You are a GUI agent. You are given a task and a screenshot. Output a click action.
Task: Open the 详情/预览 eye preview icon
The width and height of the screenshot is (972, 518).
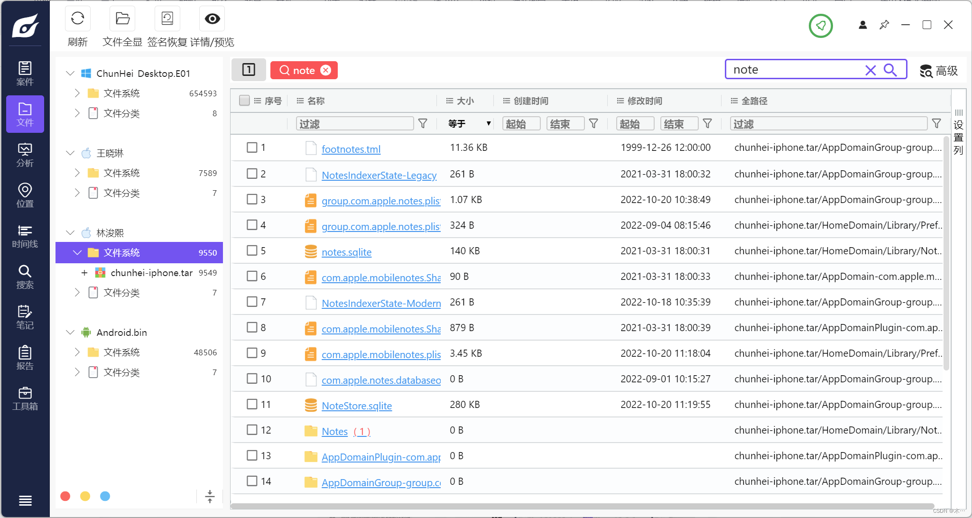[212, 19]
